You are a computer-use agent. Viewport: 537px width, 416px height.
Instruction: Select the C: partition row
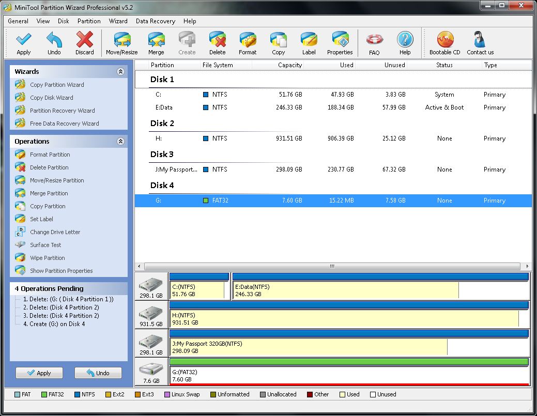tap(333, 95)
